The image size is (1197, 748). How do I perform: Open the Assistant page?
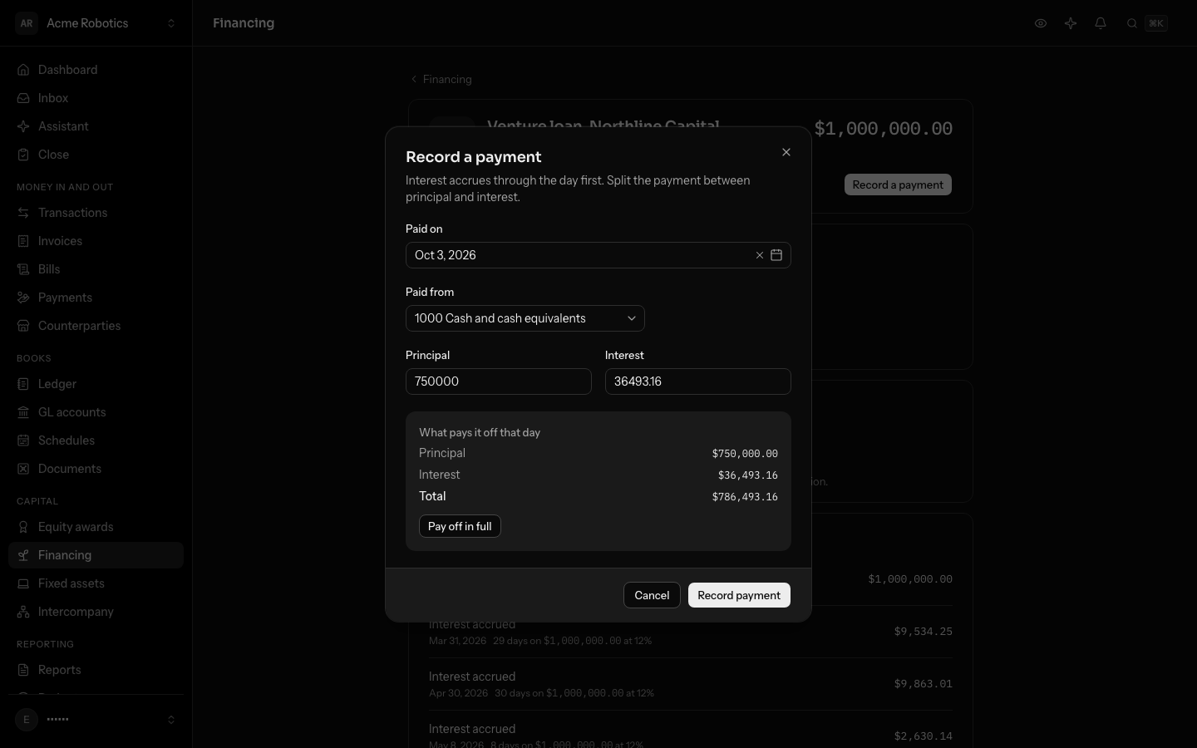coord(96,126)
